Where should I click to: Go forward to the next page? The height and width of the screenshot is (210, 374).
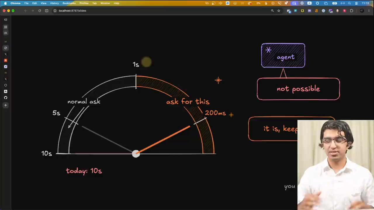[32, 11]
